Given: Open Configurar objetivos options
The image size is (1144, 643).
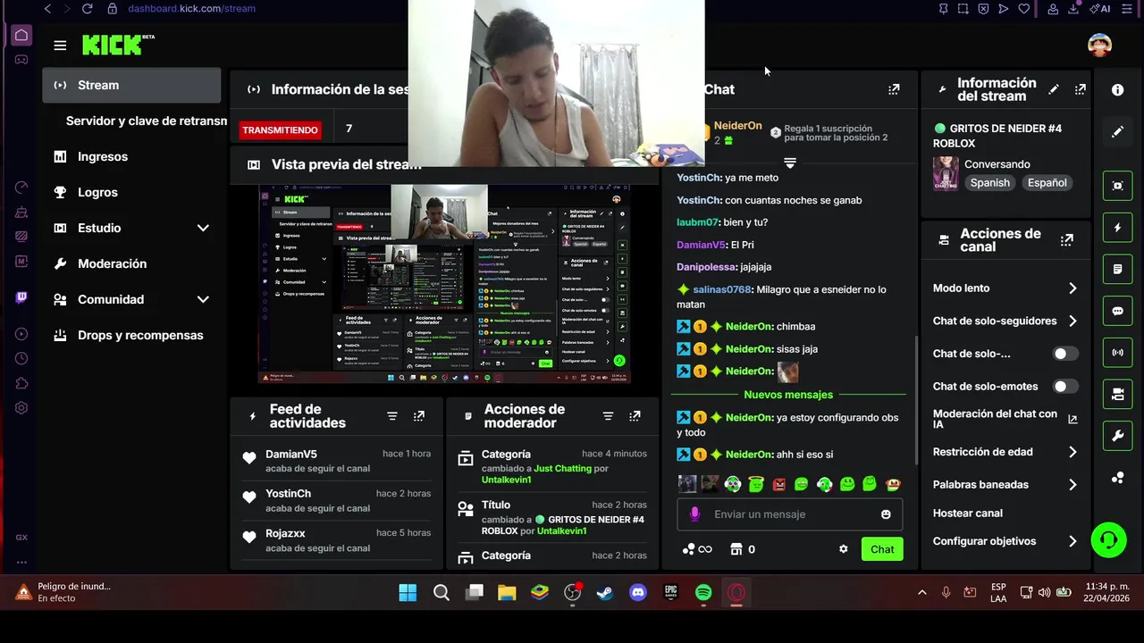Looking at the screenshot, I should point(1005,541).
